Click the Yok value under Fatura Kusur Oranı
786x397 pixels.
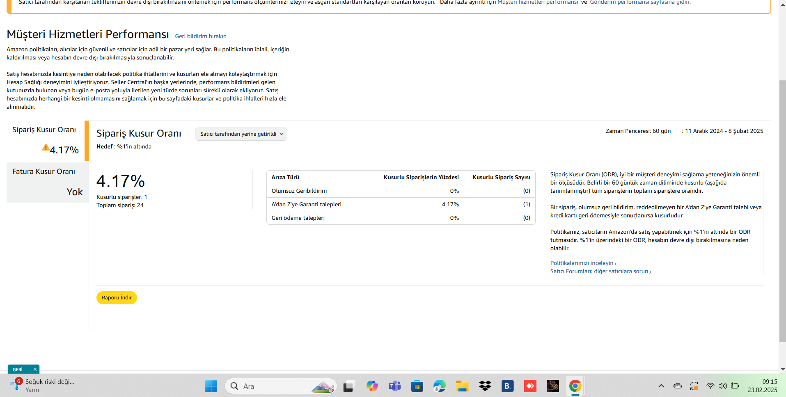pos(75,192)
